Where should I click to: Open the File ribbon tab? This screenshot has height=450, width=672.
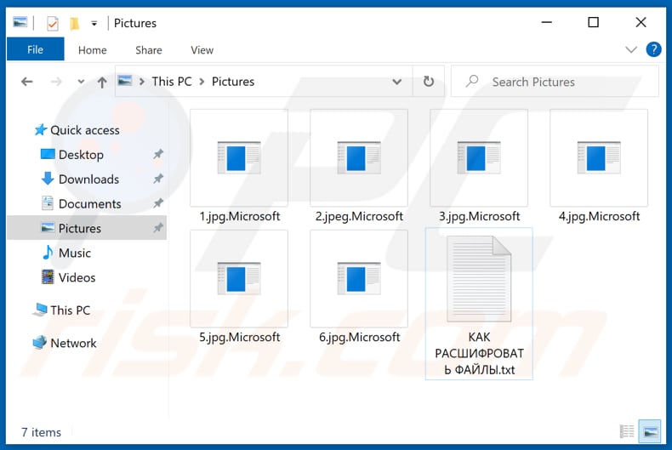point(35,49)
